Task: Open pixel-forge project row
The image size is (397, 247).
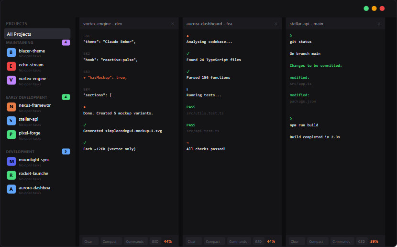Action: click(x=38, y=135)
